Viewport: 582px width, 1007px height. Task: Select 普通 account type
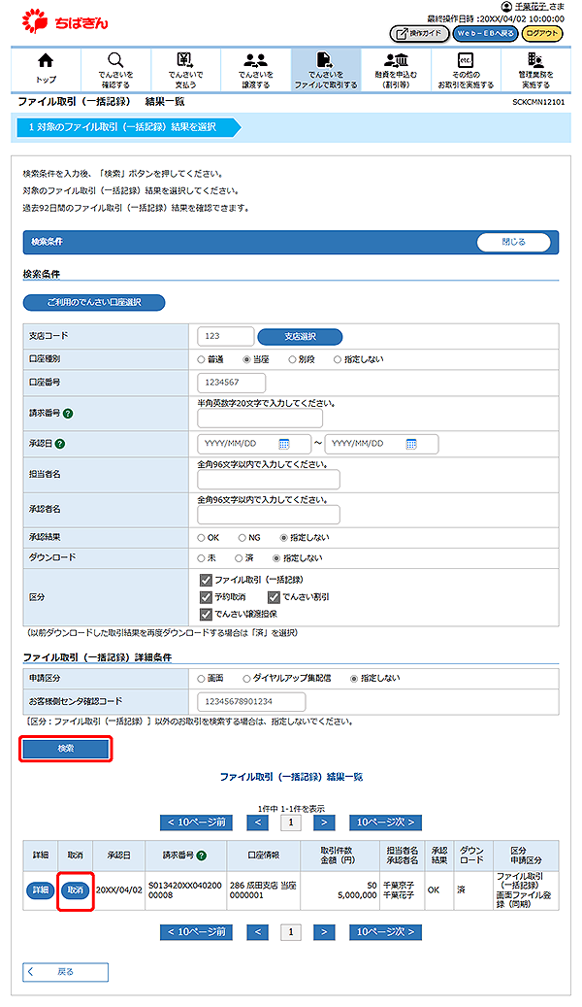(201, 359)
